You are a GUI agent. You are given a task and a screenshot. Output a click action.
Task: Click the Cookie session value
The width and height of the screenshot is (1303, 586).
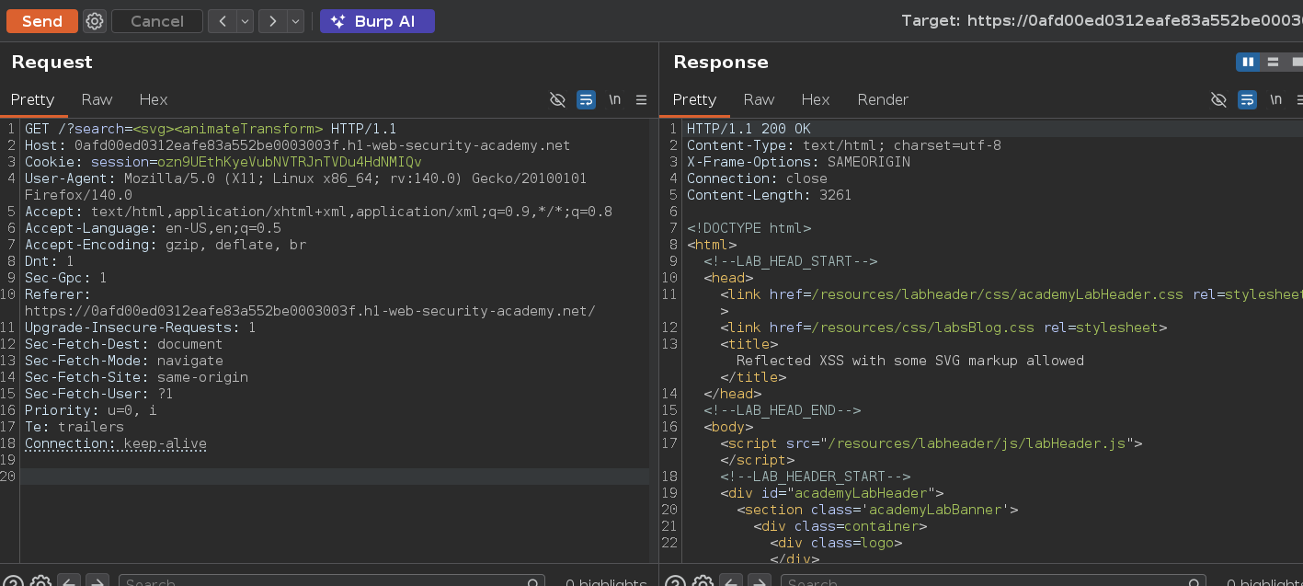point(290,162)
